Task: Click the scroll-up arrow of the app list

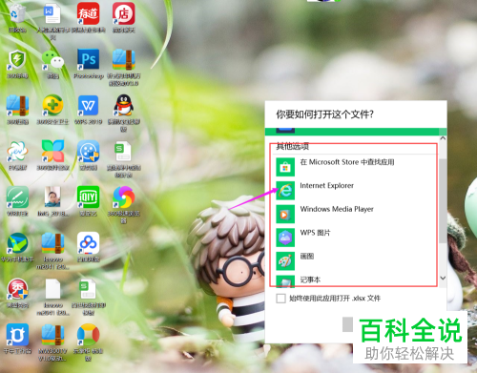Action: [x=443, y=138]
